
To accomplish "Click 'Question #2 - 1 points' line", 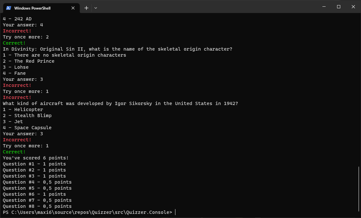I will click(x=34, y=170).
